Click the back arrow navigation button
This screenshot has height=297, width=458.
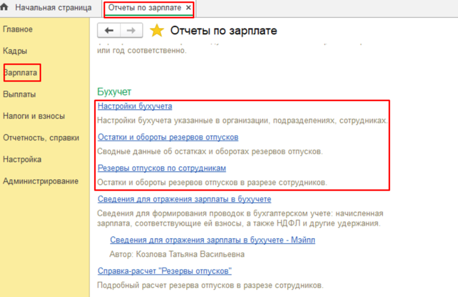pos(109,30)
